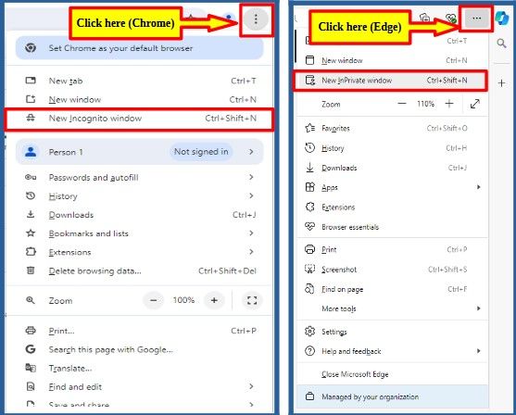Expand Bookmarks and lists submenu

point(139,233)
